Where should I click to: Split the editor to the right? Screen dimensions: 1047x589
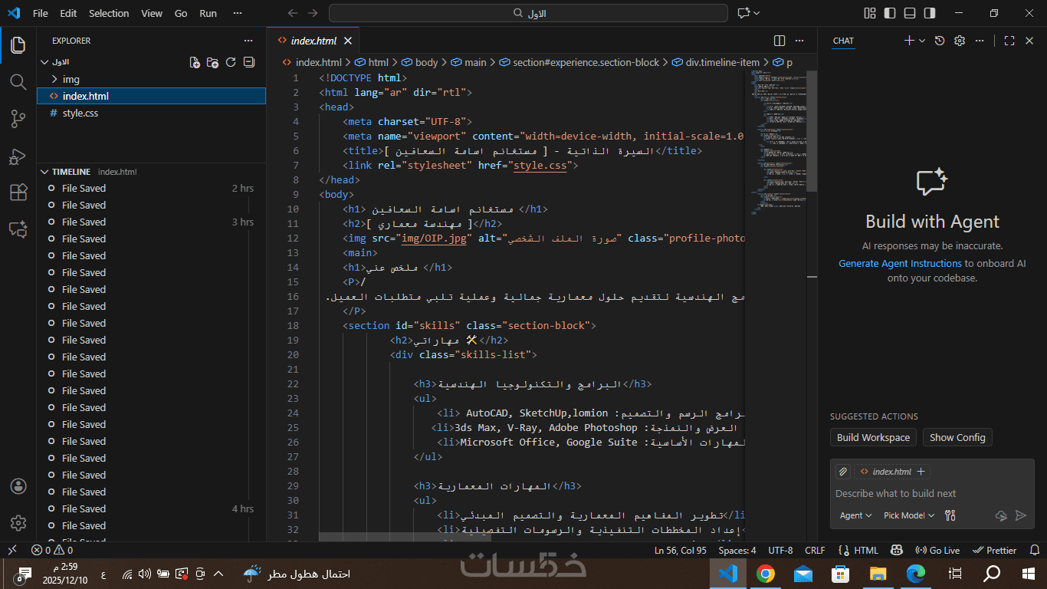tap(780, 41)
